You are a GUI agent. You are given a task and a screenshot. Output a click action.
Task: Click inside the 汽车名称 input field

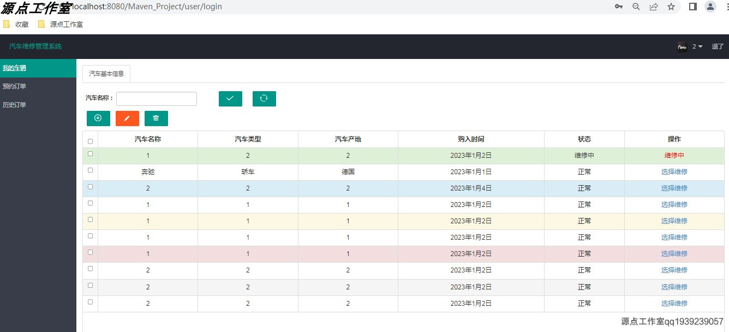click(x=156, y=98)
